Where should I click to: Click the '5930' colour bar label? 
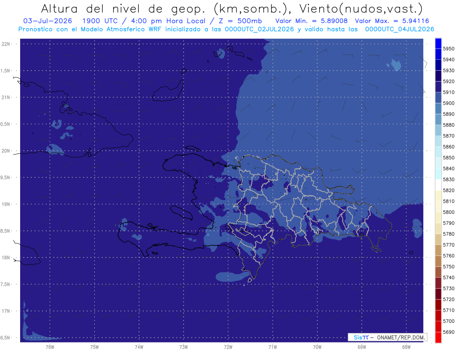tap(449, 71)
